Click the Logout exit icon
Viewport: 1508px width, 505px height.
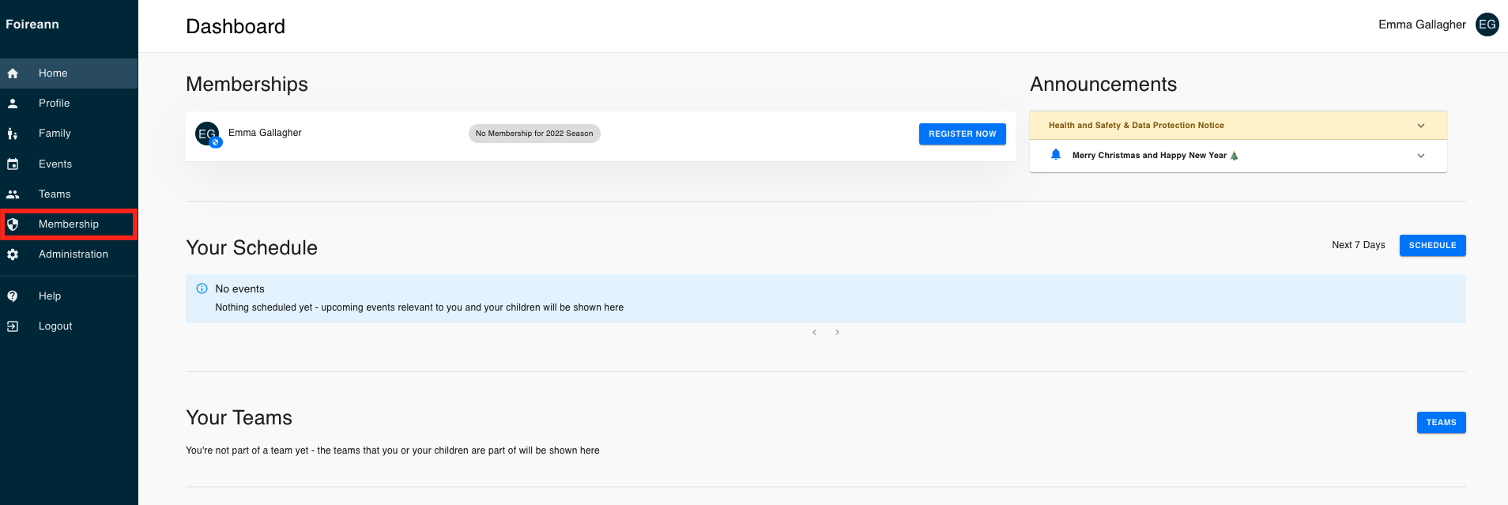click(13, 326)
